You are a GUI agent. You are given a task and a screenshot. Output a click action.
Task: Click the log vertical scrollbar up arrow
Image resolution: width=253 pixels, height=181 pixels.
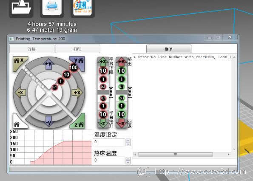tap(234, 57)
